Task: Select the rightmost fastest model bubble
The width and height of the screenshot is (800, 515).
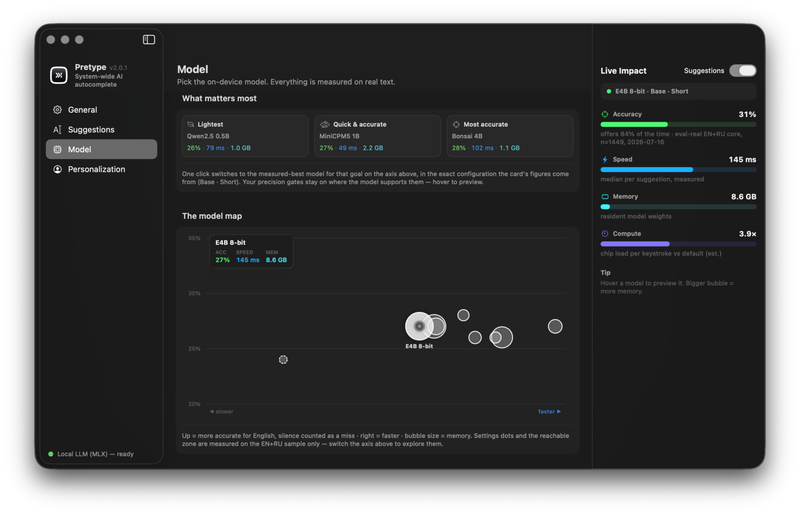Action: point(555,326)
